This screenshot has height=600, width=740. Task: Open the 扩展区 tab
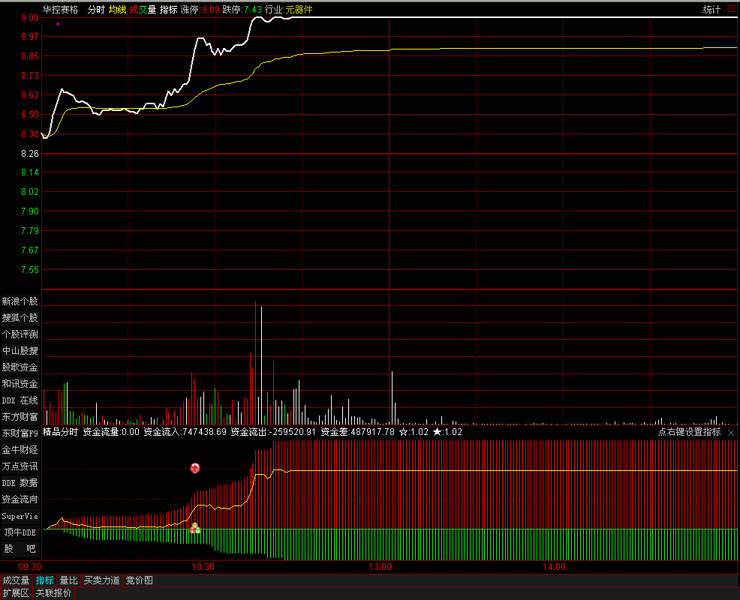pos(16,593)
